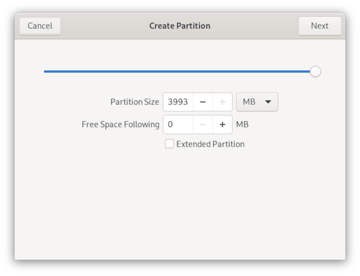Viewport: 360px width, 276px height.
Task: Click the Cancel button
Action: [40, 26]
